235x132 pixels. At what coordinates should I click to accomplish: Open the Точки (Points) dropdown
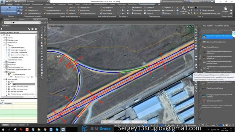click(29, 7)
